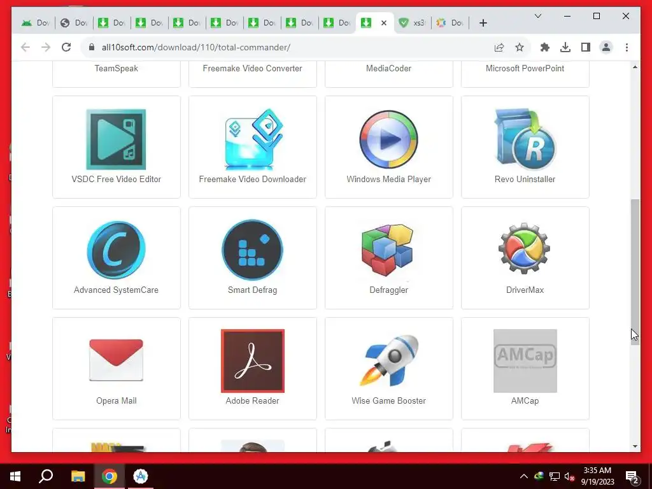Open the Wise Game Booster rocket icon
Image resolution: width=652 pixels, height=489 pixels.
point(389,360)
